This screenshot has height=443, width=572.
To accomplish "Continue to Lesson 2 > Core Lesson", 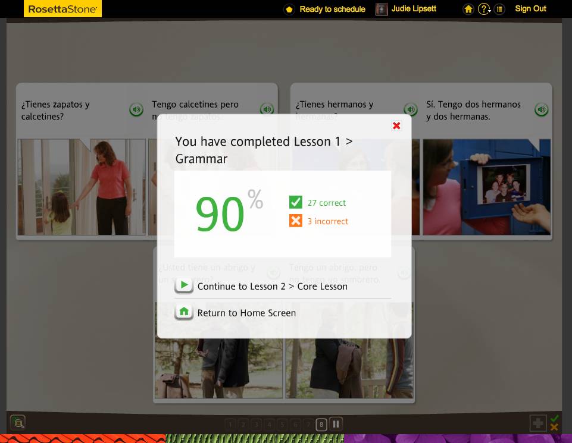I will click(272, 287).
